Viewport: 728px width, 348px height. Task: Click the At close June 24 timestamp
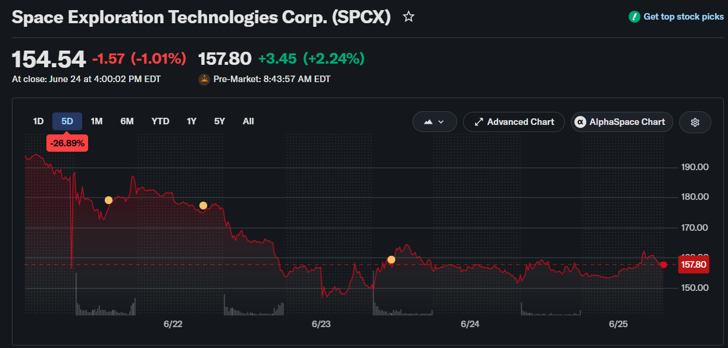point(86,79)
